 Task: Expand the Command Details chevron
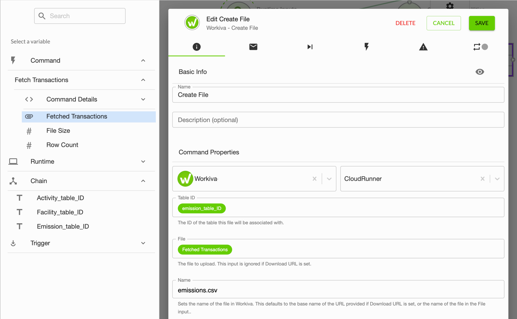(x=143, y=99)
